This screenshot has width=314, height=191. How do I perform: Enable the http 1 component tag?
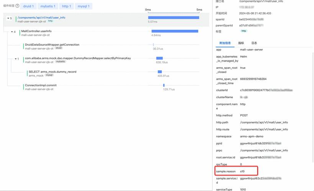(x=67, y=6)
